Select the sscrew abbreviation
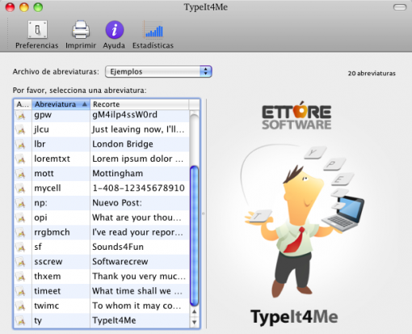Image resolution: width=412 pixels, height=334 pixels. (48, 262)
